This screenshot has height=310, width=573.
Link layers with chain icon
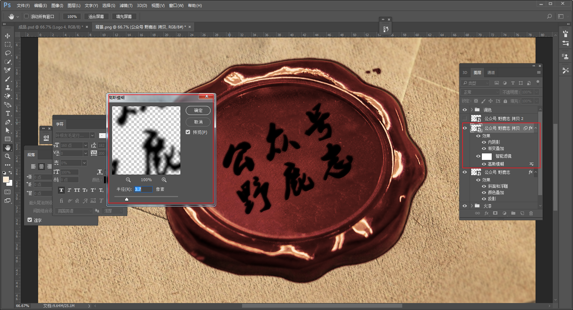(477, 213)
